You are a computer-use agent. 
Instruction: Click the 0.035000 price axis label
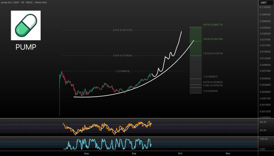[x=265, y=33]
